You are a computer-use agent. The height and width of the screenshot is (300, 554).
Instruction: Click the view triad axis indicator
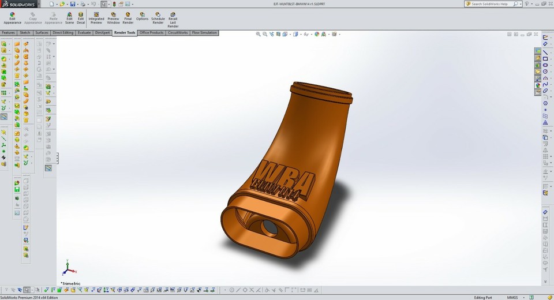(x=68, y=268)
